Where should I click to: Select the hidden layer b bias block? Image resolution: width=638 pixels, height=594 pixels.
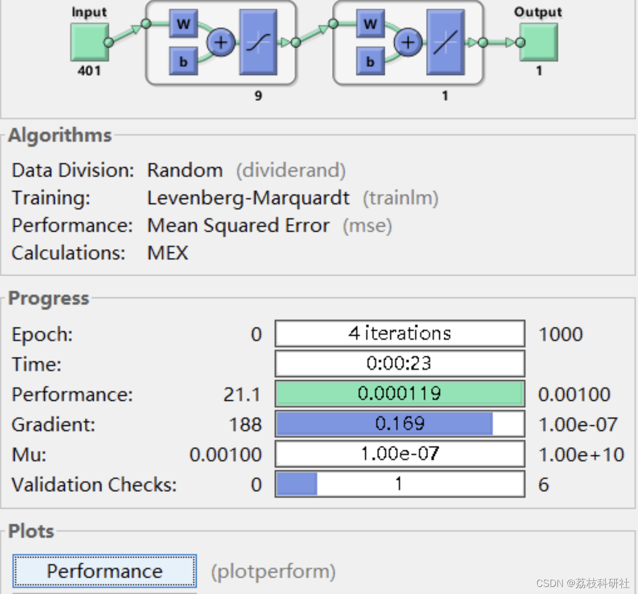coord(183,61)
